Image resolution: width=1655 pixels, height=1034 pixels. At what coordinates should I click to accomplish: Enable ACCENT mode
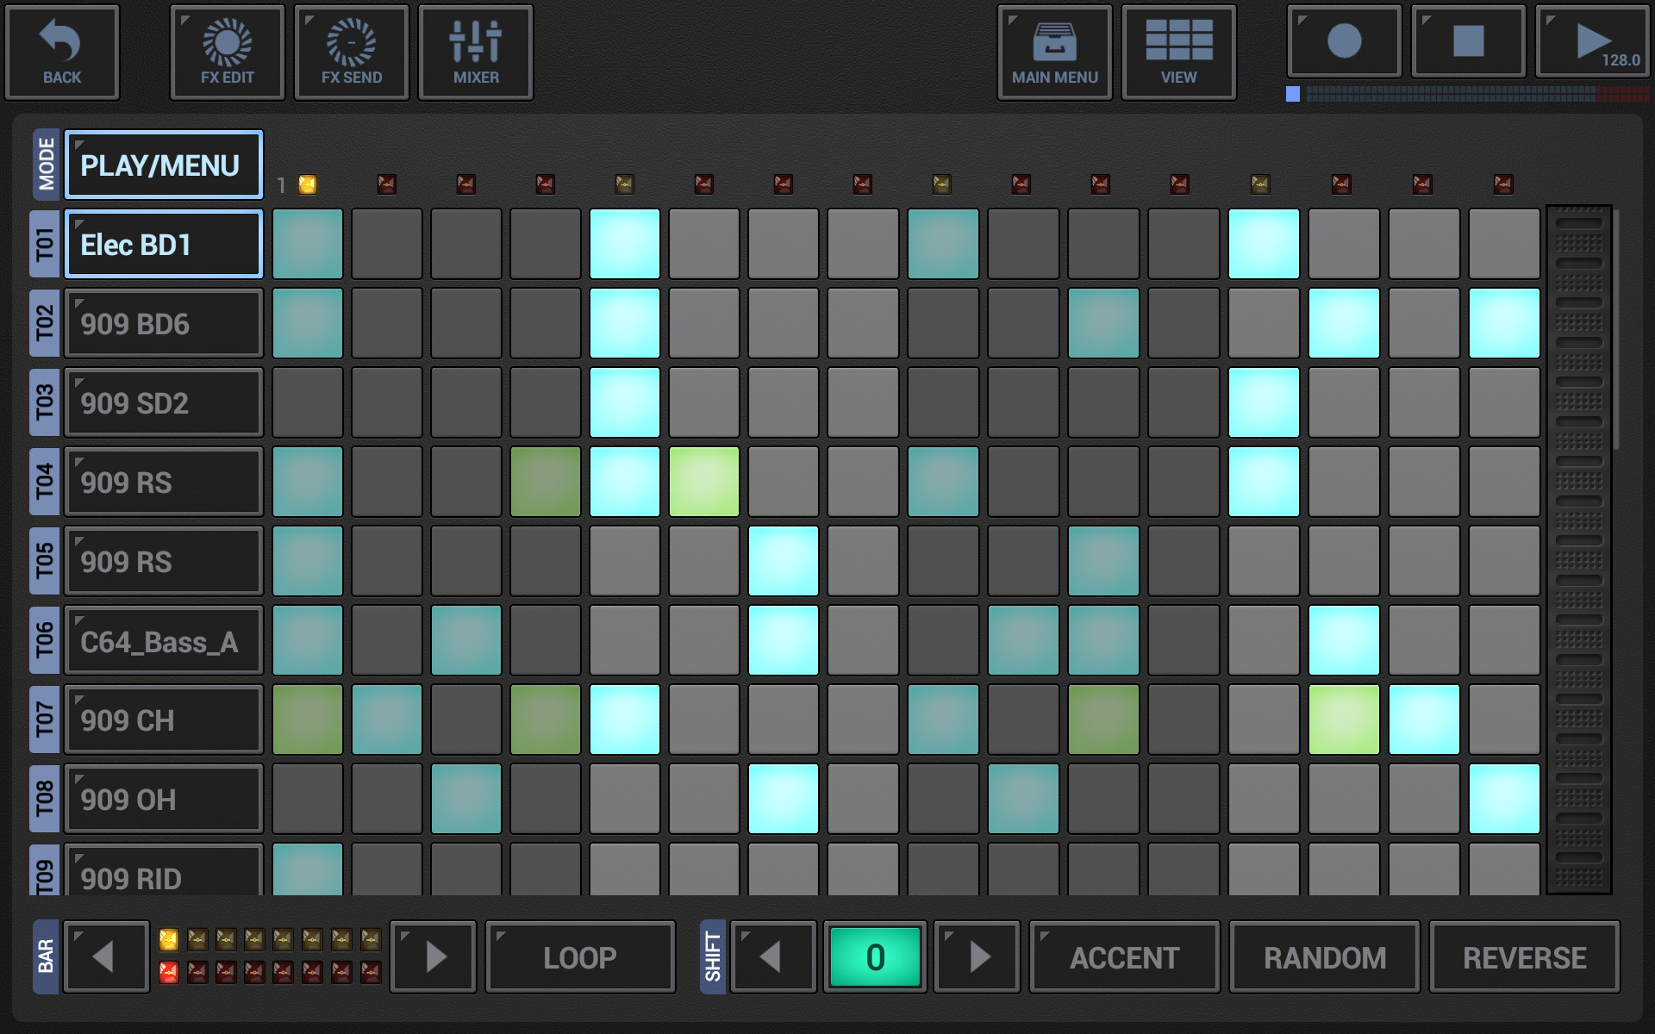coord(1124,956)
